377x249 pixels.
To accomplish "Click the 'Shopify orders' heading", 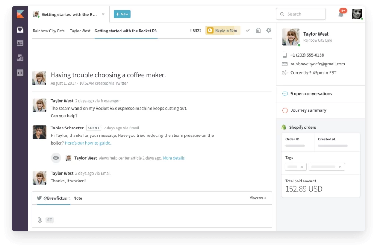I will [x=303, y=127].
